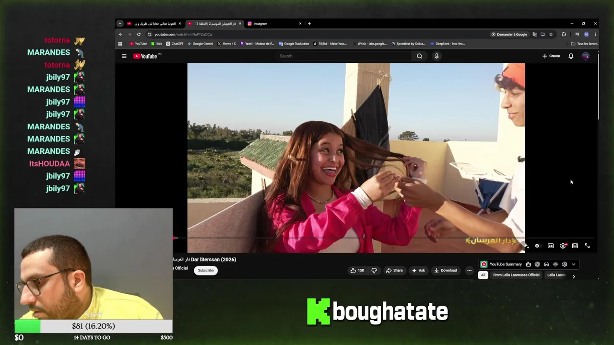
Task: Select 'From Lalla Laaroussa Officiel' chip
Action: tap(516, 275)
